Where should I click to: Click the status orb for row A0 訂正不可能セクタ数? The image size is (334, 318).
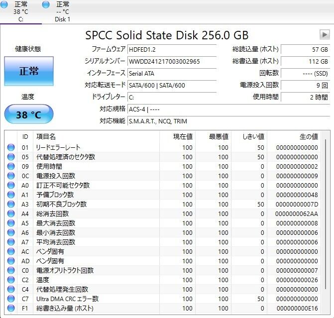click(11, 185)
